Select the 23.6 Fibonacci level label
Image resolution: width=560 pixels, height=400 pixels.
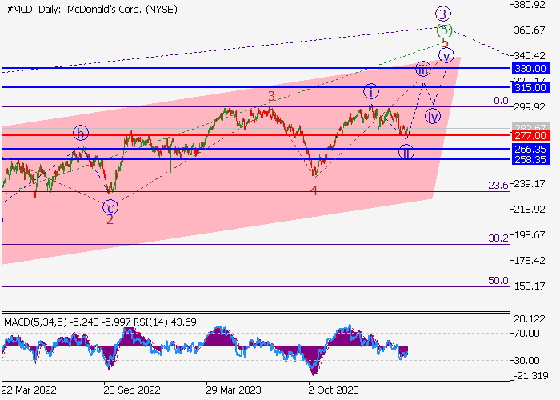click(x=498, y=186)
